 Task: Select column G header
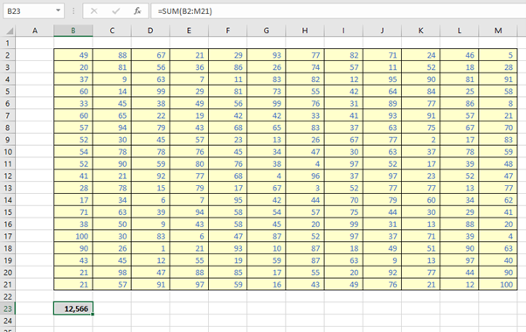coord(266,31)
